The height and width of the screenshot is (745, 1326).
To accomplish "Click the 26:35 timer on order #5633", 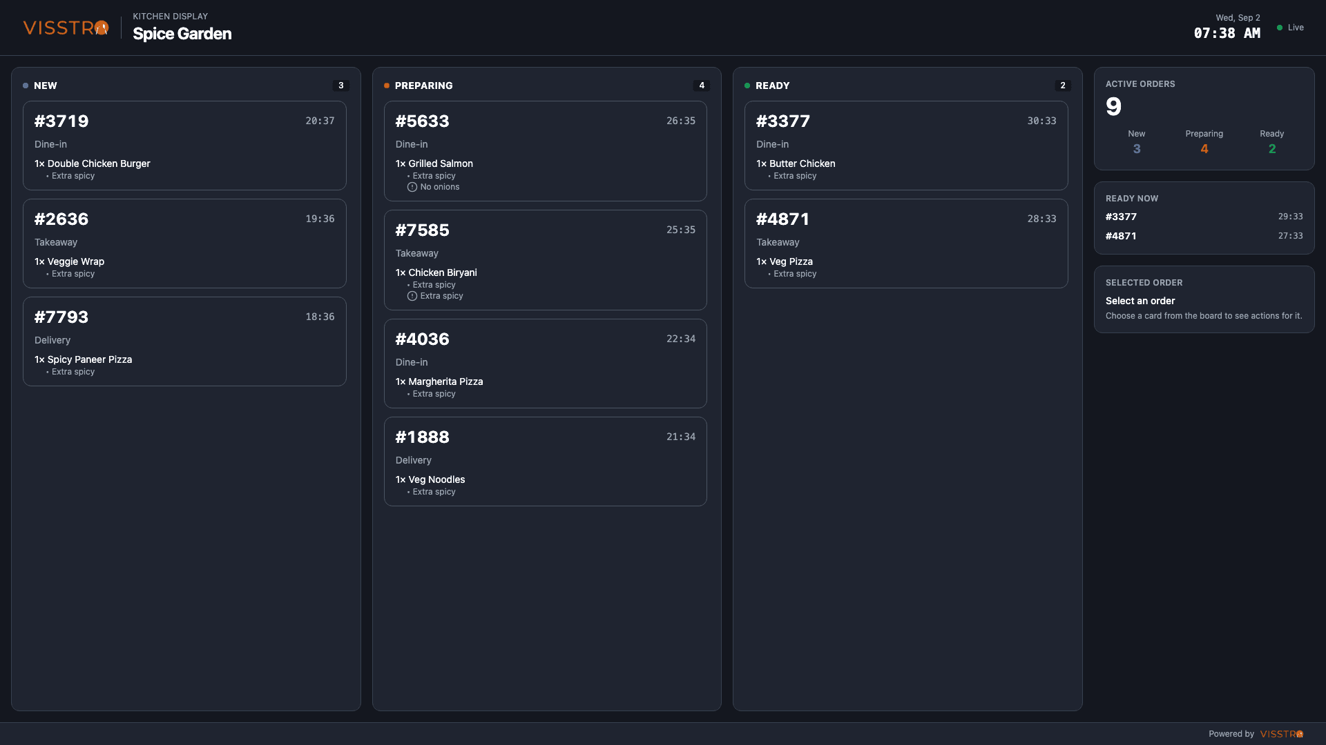I will (681, 121).
